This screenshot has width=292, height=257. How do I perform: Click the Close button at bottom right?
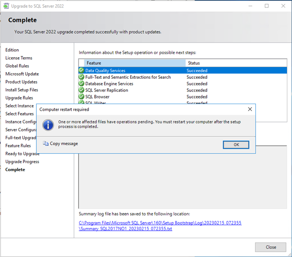pyautogui.click(x=270, y=247)
